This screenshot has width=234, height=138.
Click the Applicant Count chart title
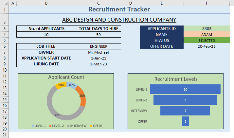click(66, 77)
